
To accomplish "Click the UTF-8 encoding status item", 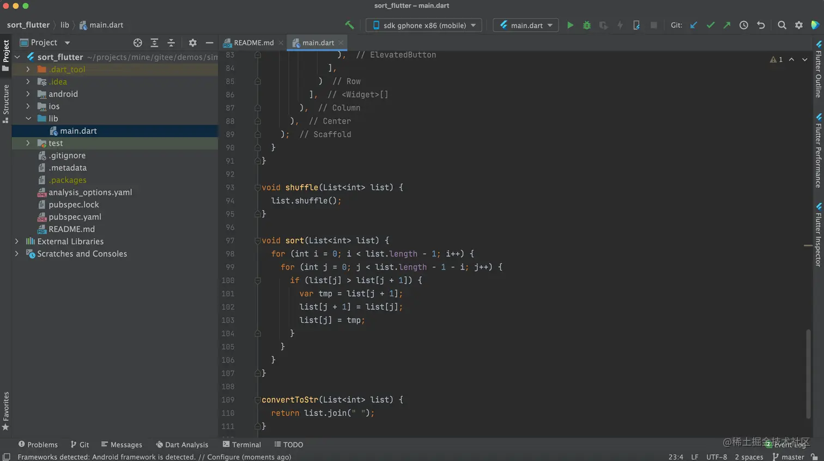I will click(717, 457).
